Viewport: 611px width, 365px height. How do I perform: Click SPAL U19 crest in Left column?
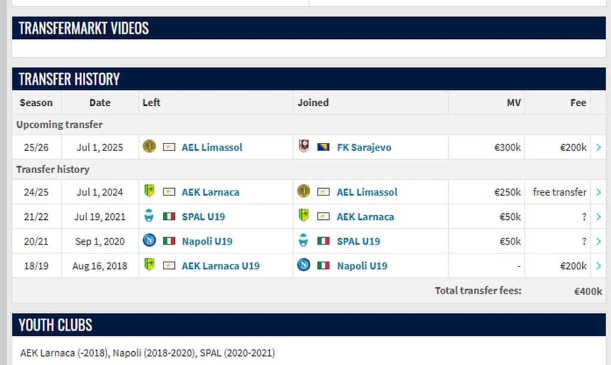pyautogui.click(x=149, y=216)
